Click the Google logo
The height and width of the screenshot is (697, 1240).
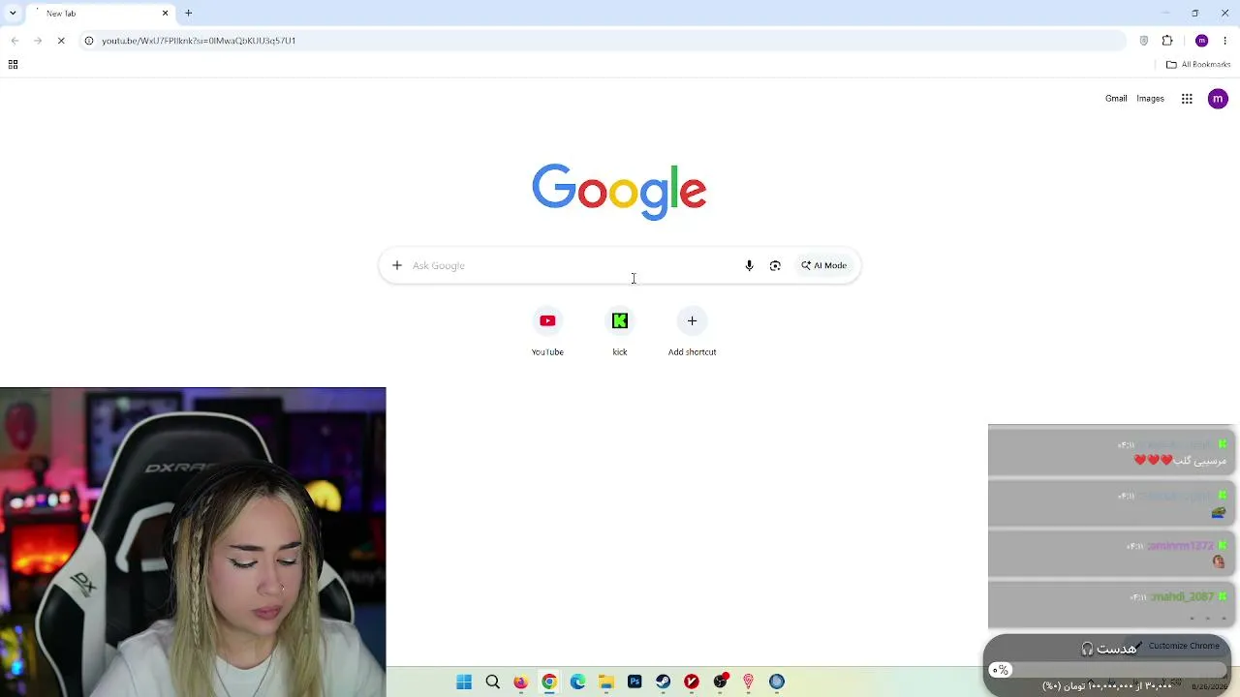click(619, 191)
